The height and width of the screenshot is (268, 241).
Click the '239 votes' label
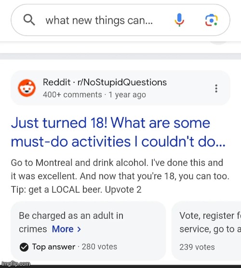(197, 247)
